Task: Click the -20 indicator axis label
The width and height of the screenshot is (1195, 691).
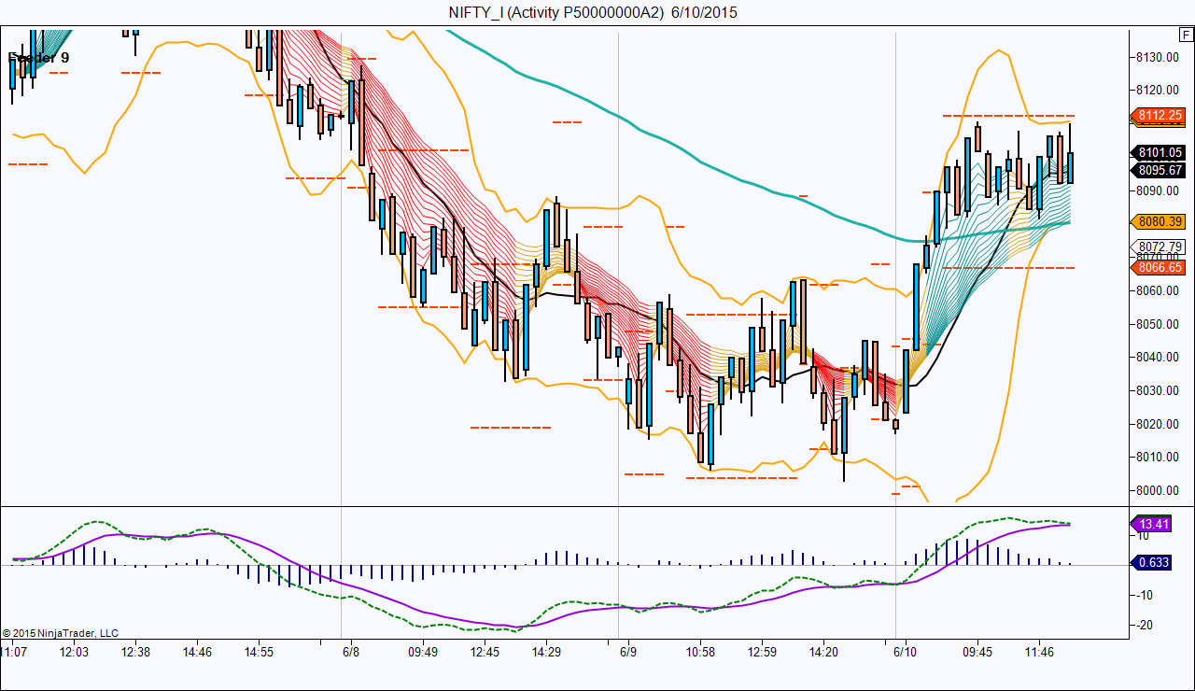Action: (x=1146, y=626)
